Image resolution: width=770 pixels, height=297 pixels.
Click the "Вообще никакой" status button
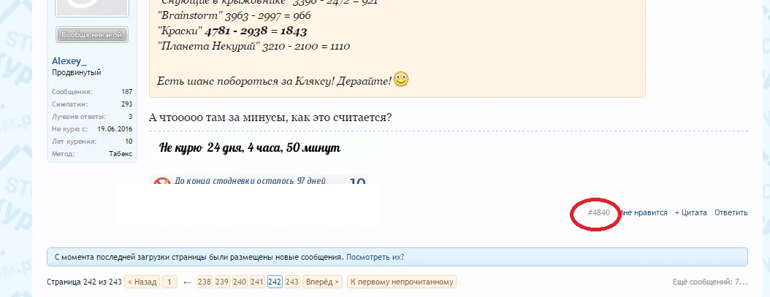92,35
